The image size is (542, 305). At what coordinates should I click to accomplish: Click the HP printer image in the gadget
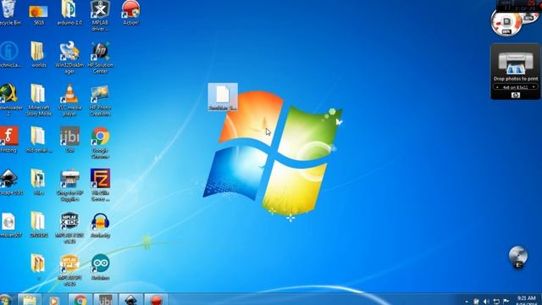(516, 63)
